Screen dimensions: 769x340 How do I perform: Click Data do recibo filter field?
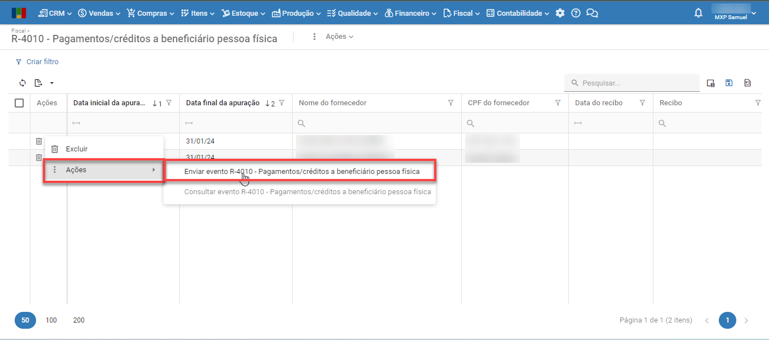coord(611,123)
